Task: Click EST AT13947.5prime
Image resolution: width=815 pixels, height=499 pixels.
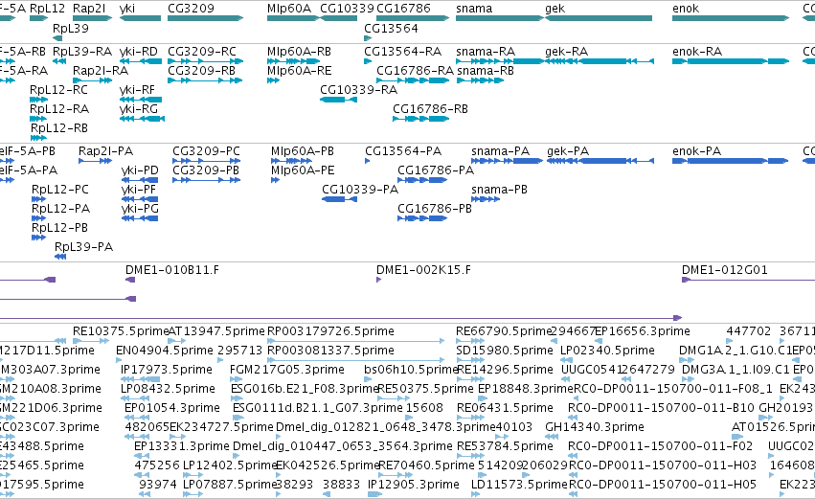Action: click(216, 331)
